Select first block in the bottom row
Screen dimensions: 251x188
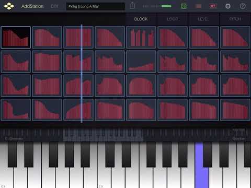tap(16, 110)
